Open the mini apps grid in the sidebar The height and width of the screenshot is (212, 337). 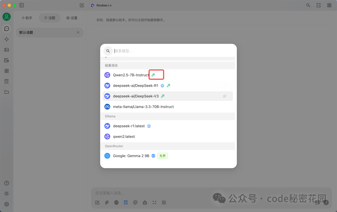[7, 71]
